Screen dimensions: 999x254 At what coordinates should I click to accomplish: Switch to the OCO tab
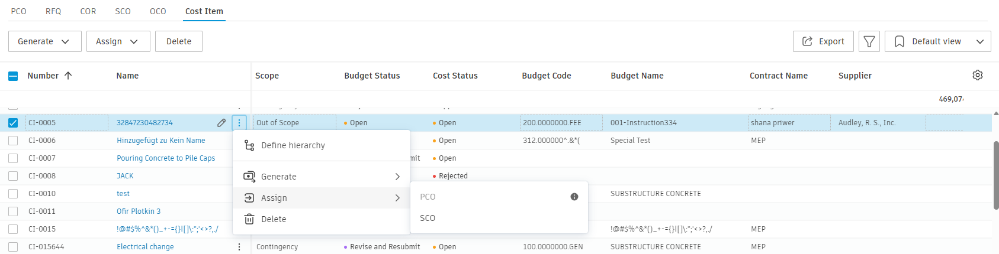(x=158, y=11)
